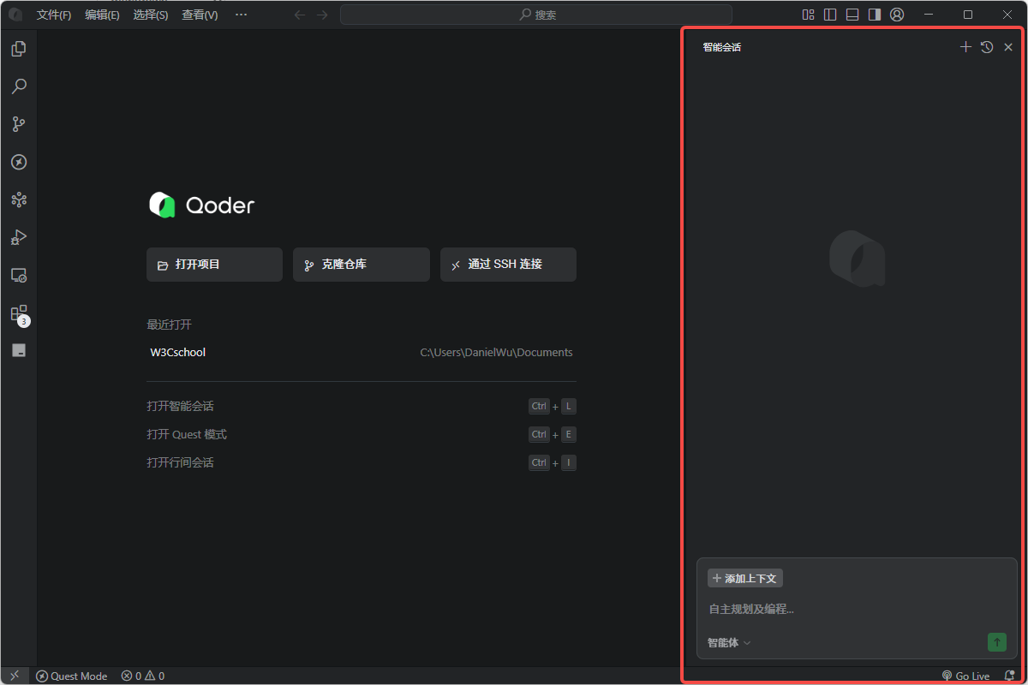Toggle the secondary side bar

point(875,15)
